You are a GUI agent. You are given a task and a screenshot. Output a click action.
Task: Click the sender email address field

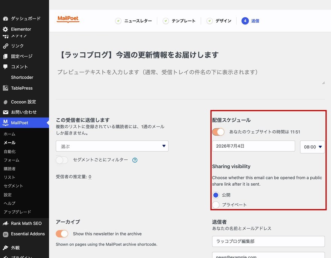point(268,255)
